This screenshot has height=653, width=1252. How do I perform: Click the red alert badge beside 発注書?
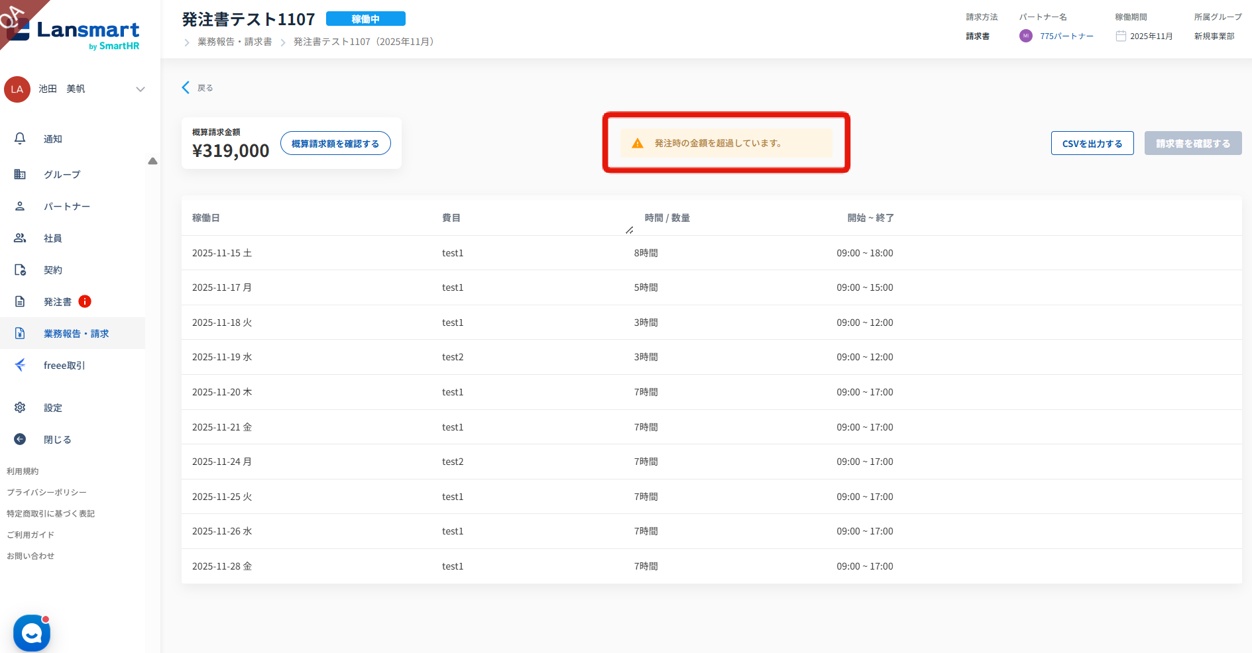pos(85,301)
